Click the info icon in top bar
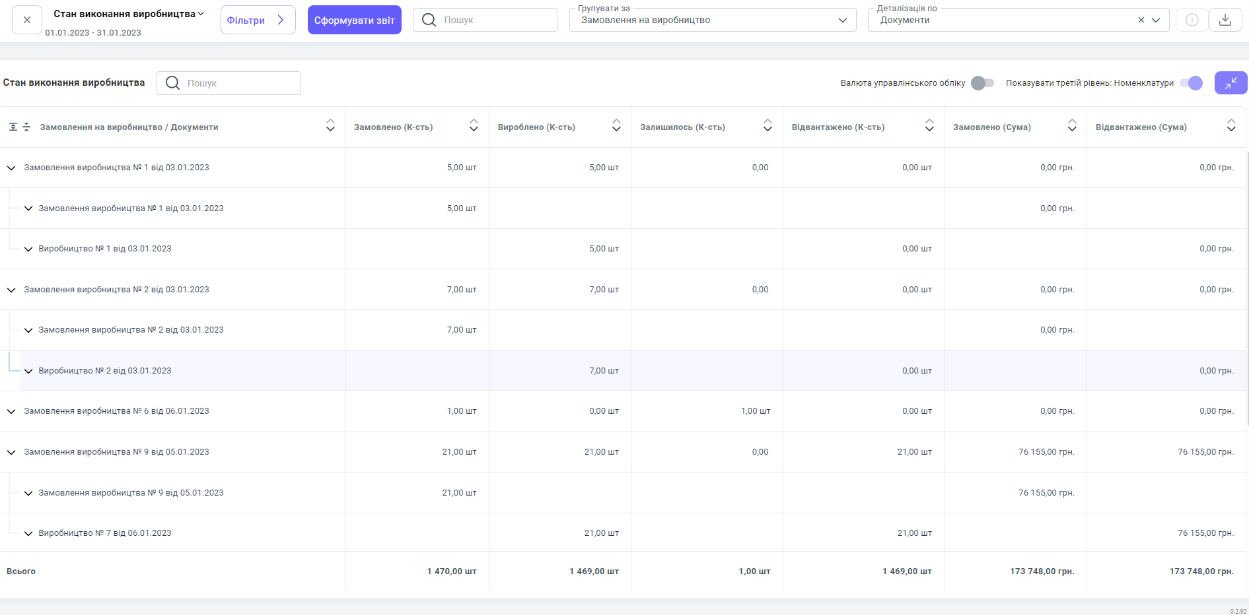 tap(1192, 20)
